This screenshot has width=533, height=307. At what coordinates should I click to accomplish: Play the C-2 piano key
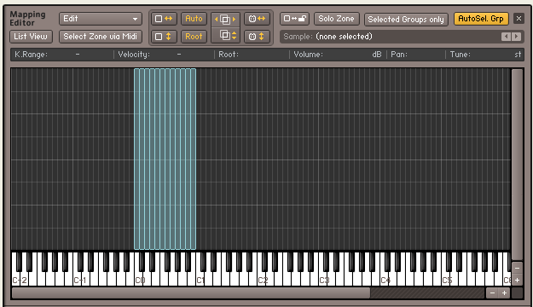(x=16, y=279)
